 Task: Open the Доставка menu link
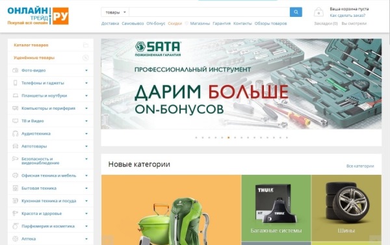point(110,23)
